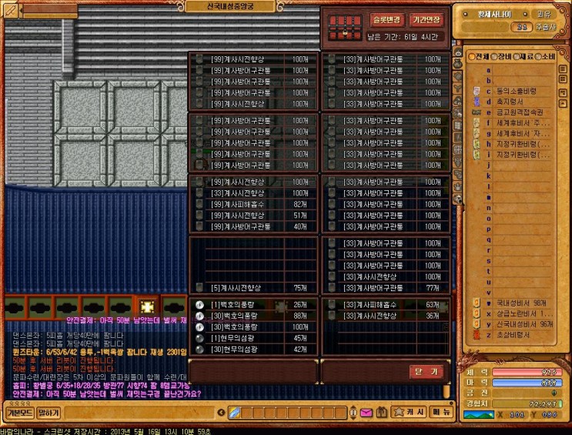The height and width of the screenshot is (435, 572).
Task: Open the pink mail envelope icon
Action: pos(366,413)
